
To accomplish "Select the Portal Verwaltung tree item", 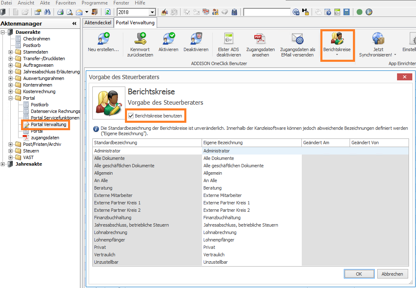I will click(49, 125).
